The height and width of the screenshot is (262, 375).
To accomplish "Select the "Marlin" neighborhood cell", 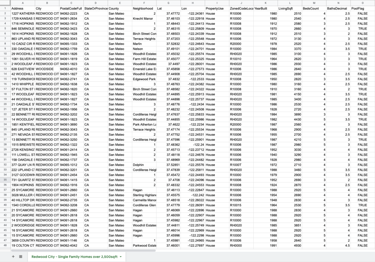I will pyautogui.click(x=144, y=44).
